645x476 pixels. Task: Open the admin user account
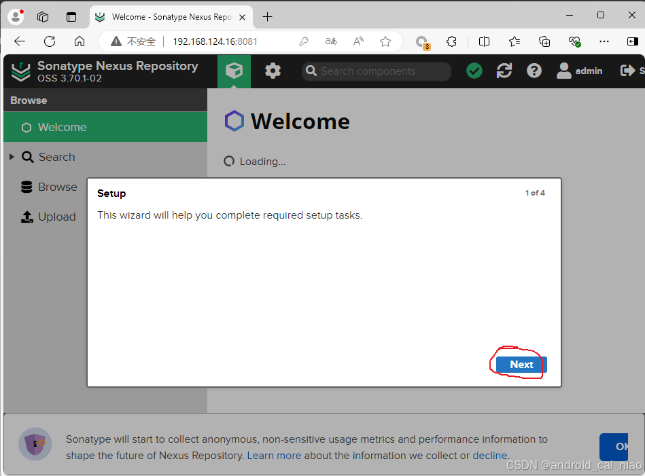(x=579, y=71)
